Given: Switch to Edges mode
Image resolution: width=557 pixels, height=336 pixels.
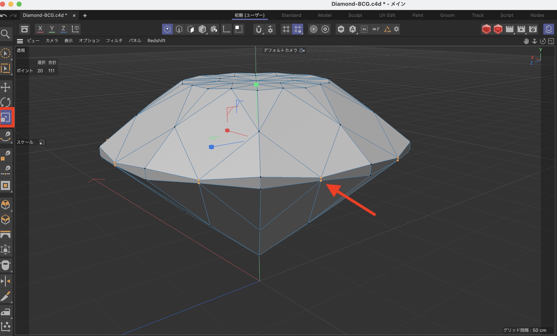Looking at the screenshot, I should [179, 29].
